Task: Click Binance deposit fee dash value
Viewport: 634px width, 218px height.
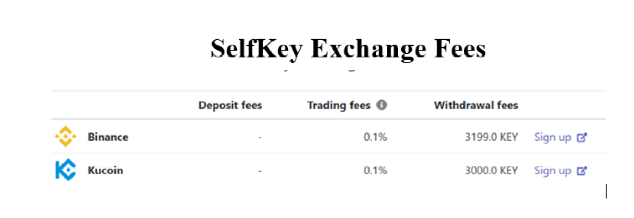Action: (x=260, y=138)
